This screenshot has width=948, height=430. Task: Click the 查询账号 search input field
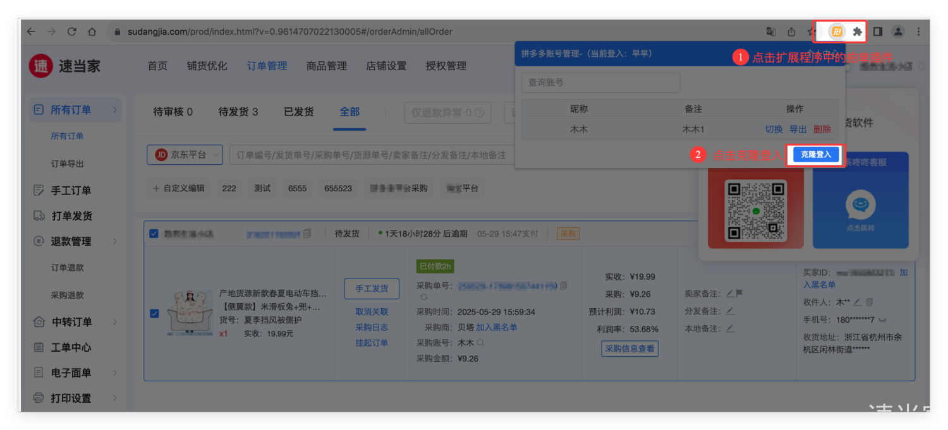pos(600,83)
